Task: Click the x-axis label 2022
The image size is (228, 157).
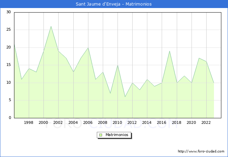Action: [x=206, y=122]
